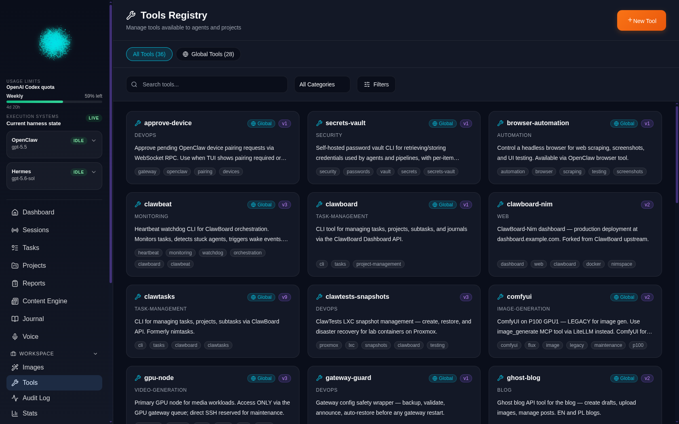
Task: Expand the OpenClaw harness card chevron
Action: point(94,141)
